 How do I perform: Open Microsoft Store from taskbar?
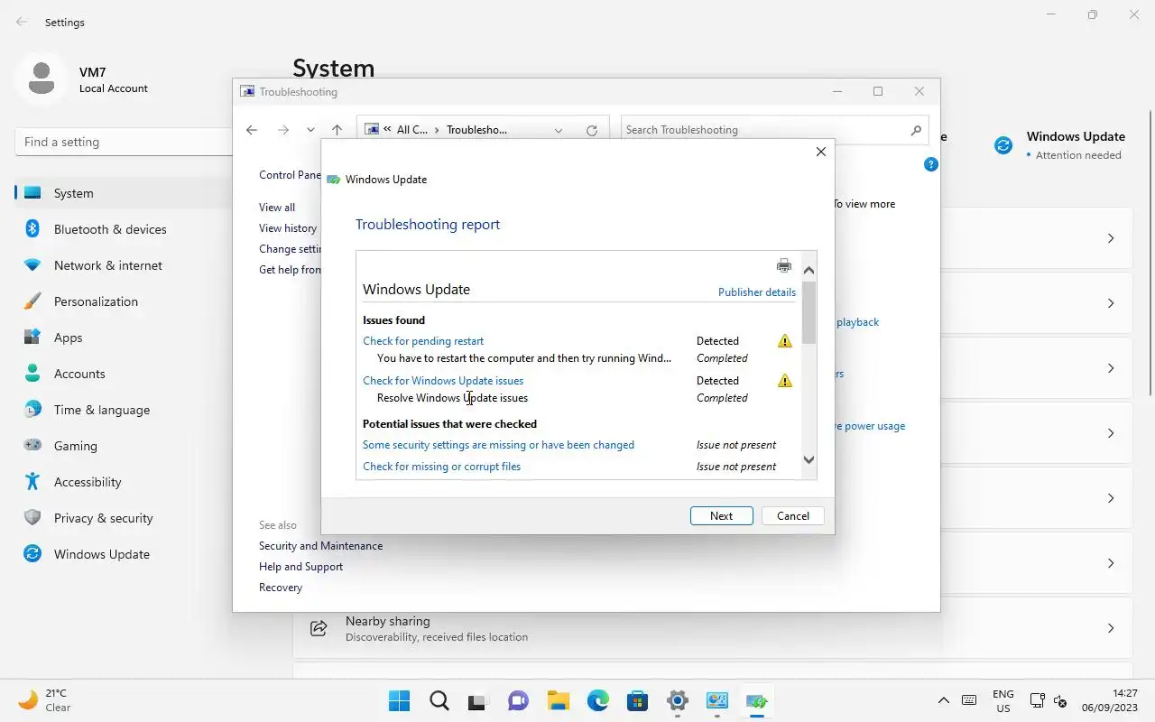637,701
